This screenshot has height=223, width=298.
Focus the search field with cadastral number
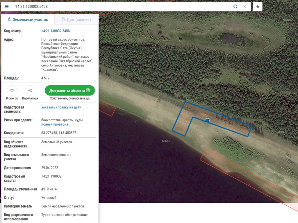[122, 7]
